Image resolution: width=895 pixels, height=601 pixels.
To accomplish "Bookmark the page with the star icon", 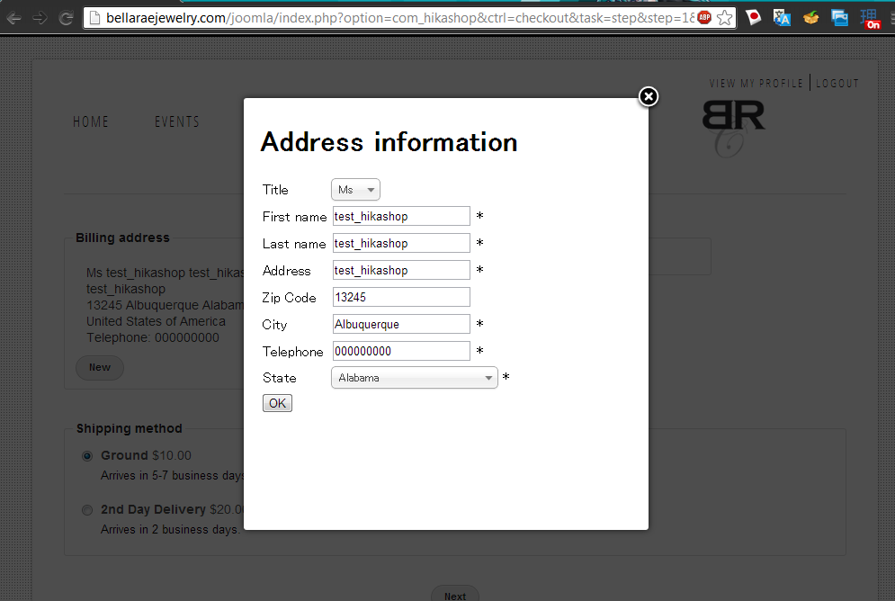I will [724, 18].
